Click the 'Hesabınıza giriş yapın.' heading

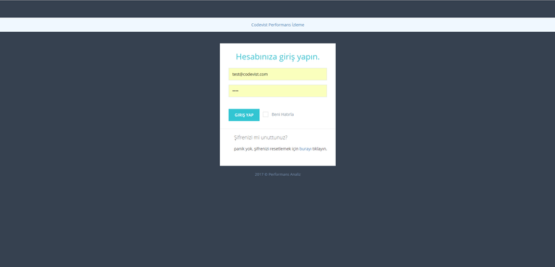[x=278, y=56]
